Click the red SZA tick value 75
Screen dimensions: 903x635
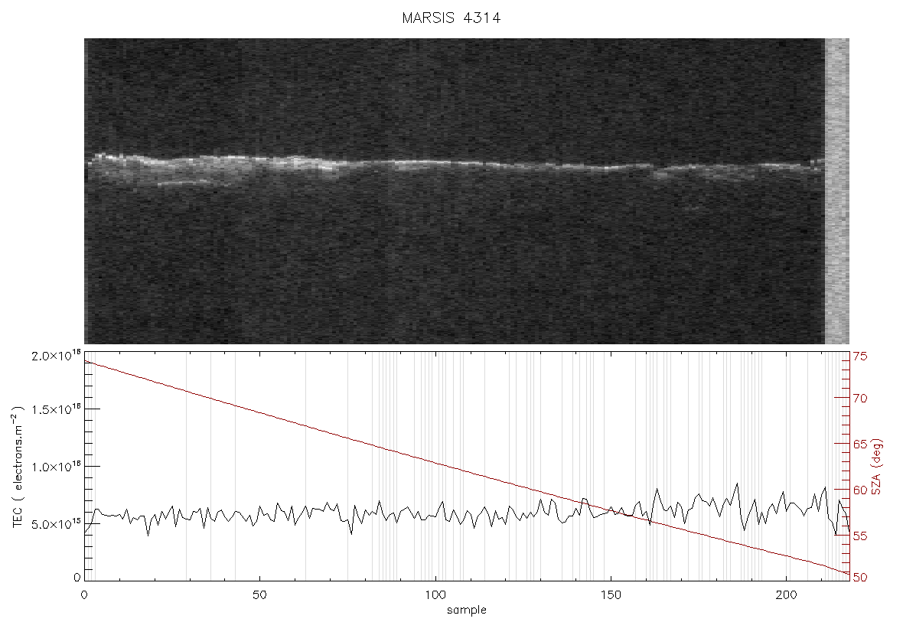click(860, 357)
